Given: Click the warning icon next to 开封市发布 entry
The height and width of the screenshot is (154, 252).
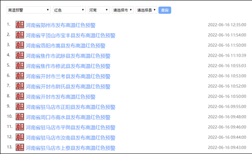Looking at the screenshot, I should 20,96.
